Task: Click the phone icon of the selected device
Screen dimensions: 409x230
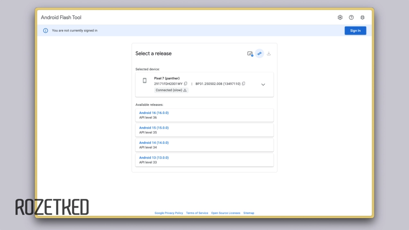Action: pos(144,80)
